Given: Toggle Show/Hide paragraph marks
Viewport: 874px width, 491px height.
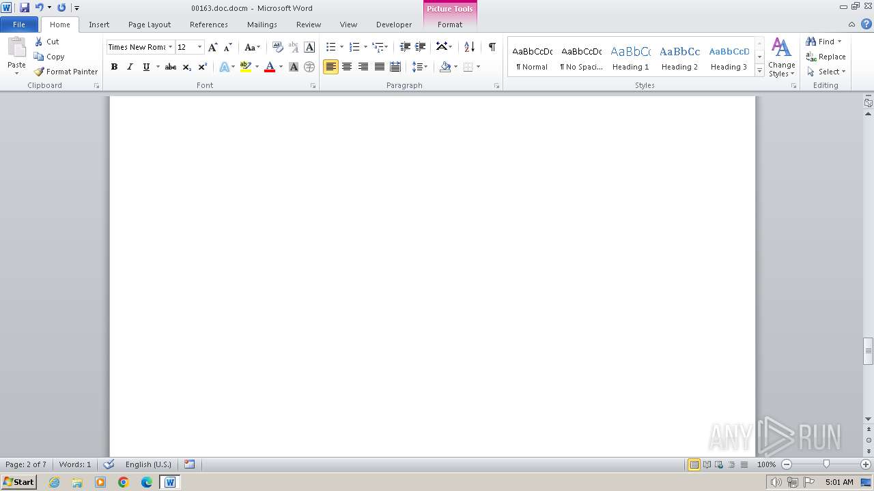Looking at the screenshot, I should (x=492, y=47).
